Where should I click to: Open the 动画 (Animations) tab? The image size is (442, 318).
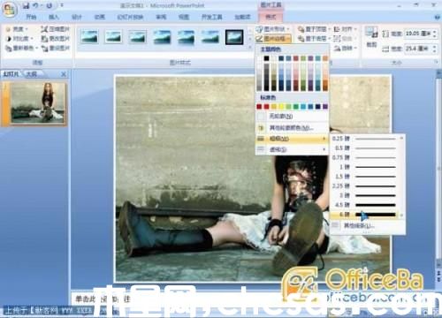click(x=99, y=17)
